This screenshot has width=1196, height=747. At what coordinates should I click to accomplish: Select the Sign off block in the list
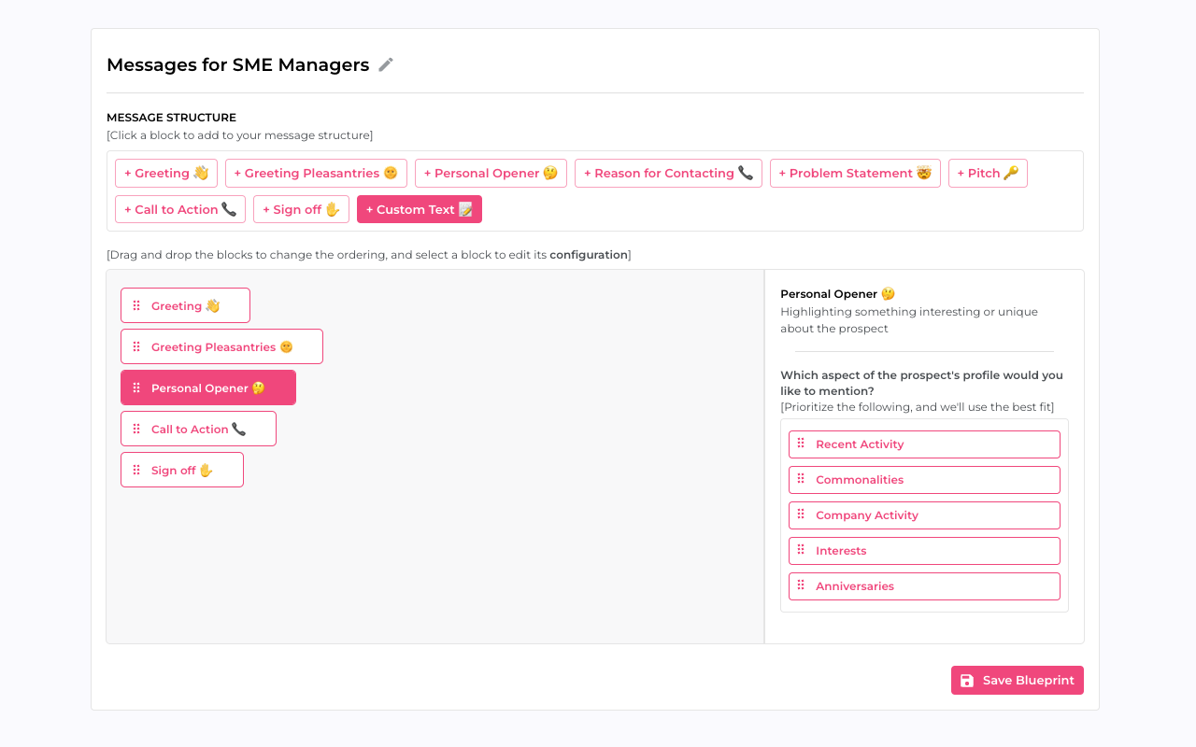pyautogui.click(x=182, y=470)
